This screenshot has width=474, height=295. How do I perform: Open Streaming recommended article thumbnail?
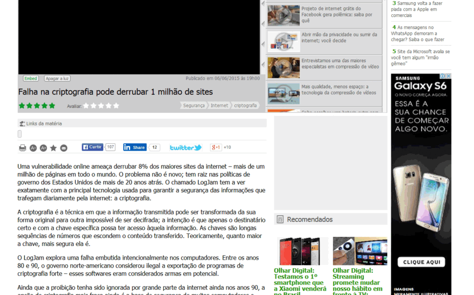(x=360, y=251)
